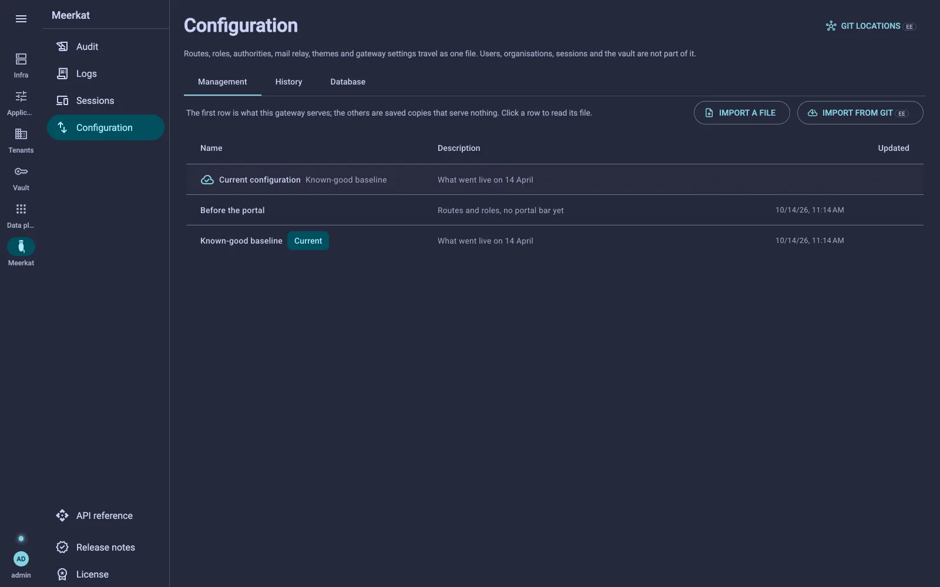Switch to the History tab
Screen dimensions: 940x587
(x=288, y=82)
